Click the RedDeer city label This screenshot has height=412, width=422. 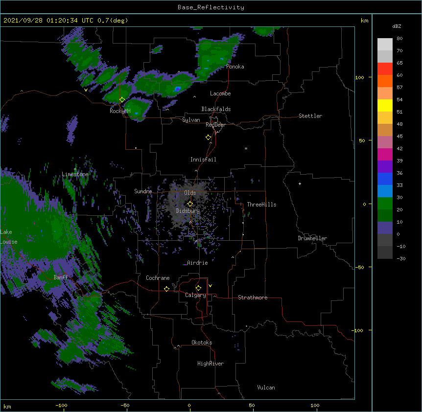click(215, 125)
